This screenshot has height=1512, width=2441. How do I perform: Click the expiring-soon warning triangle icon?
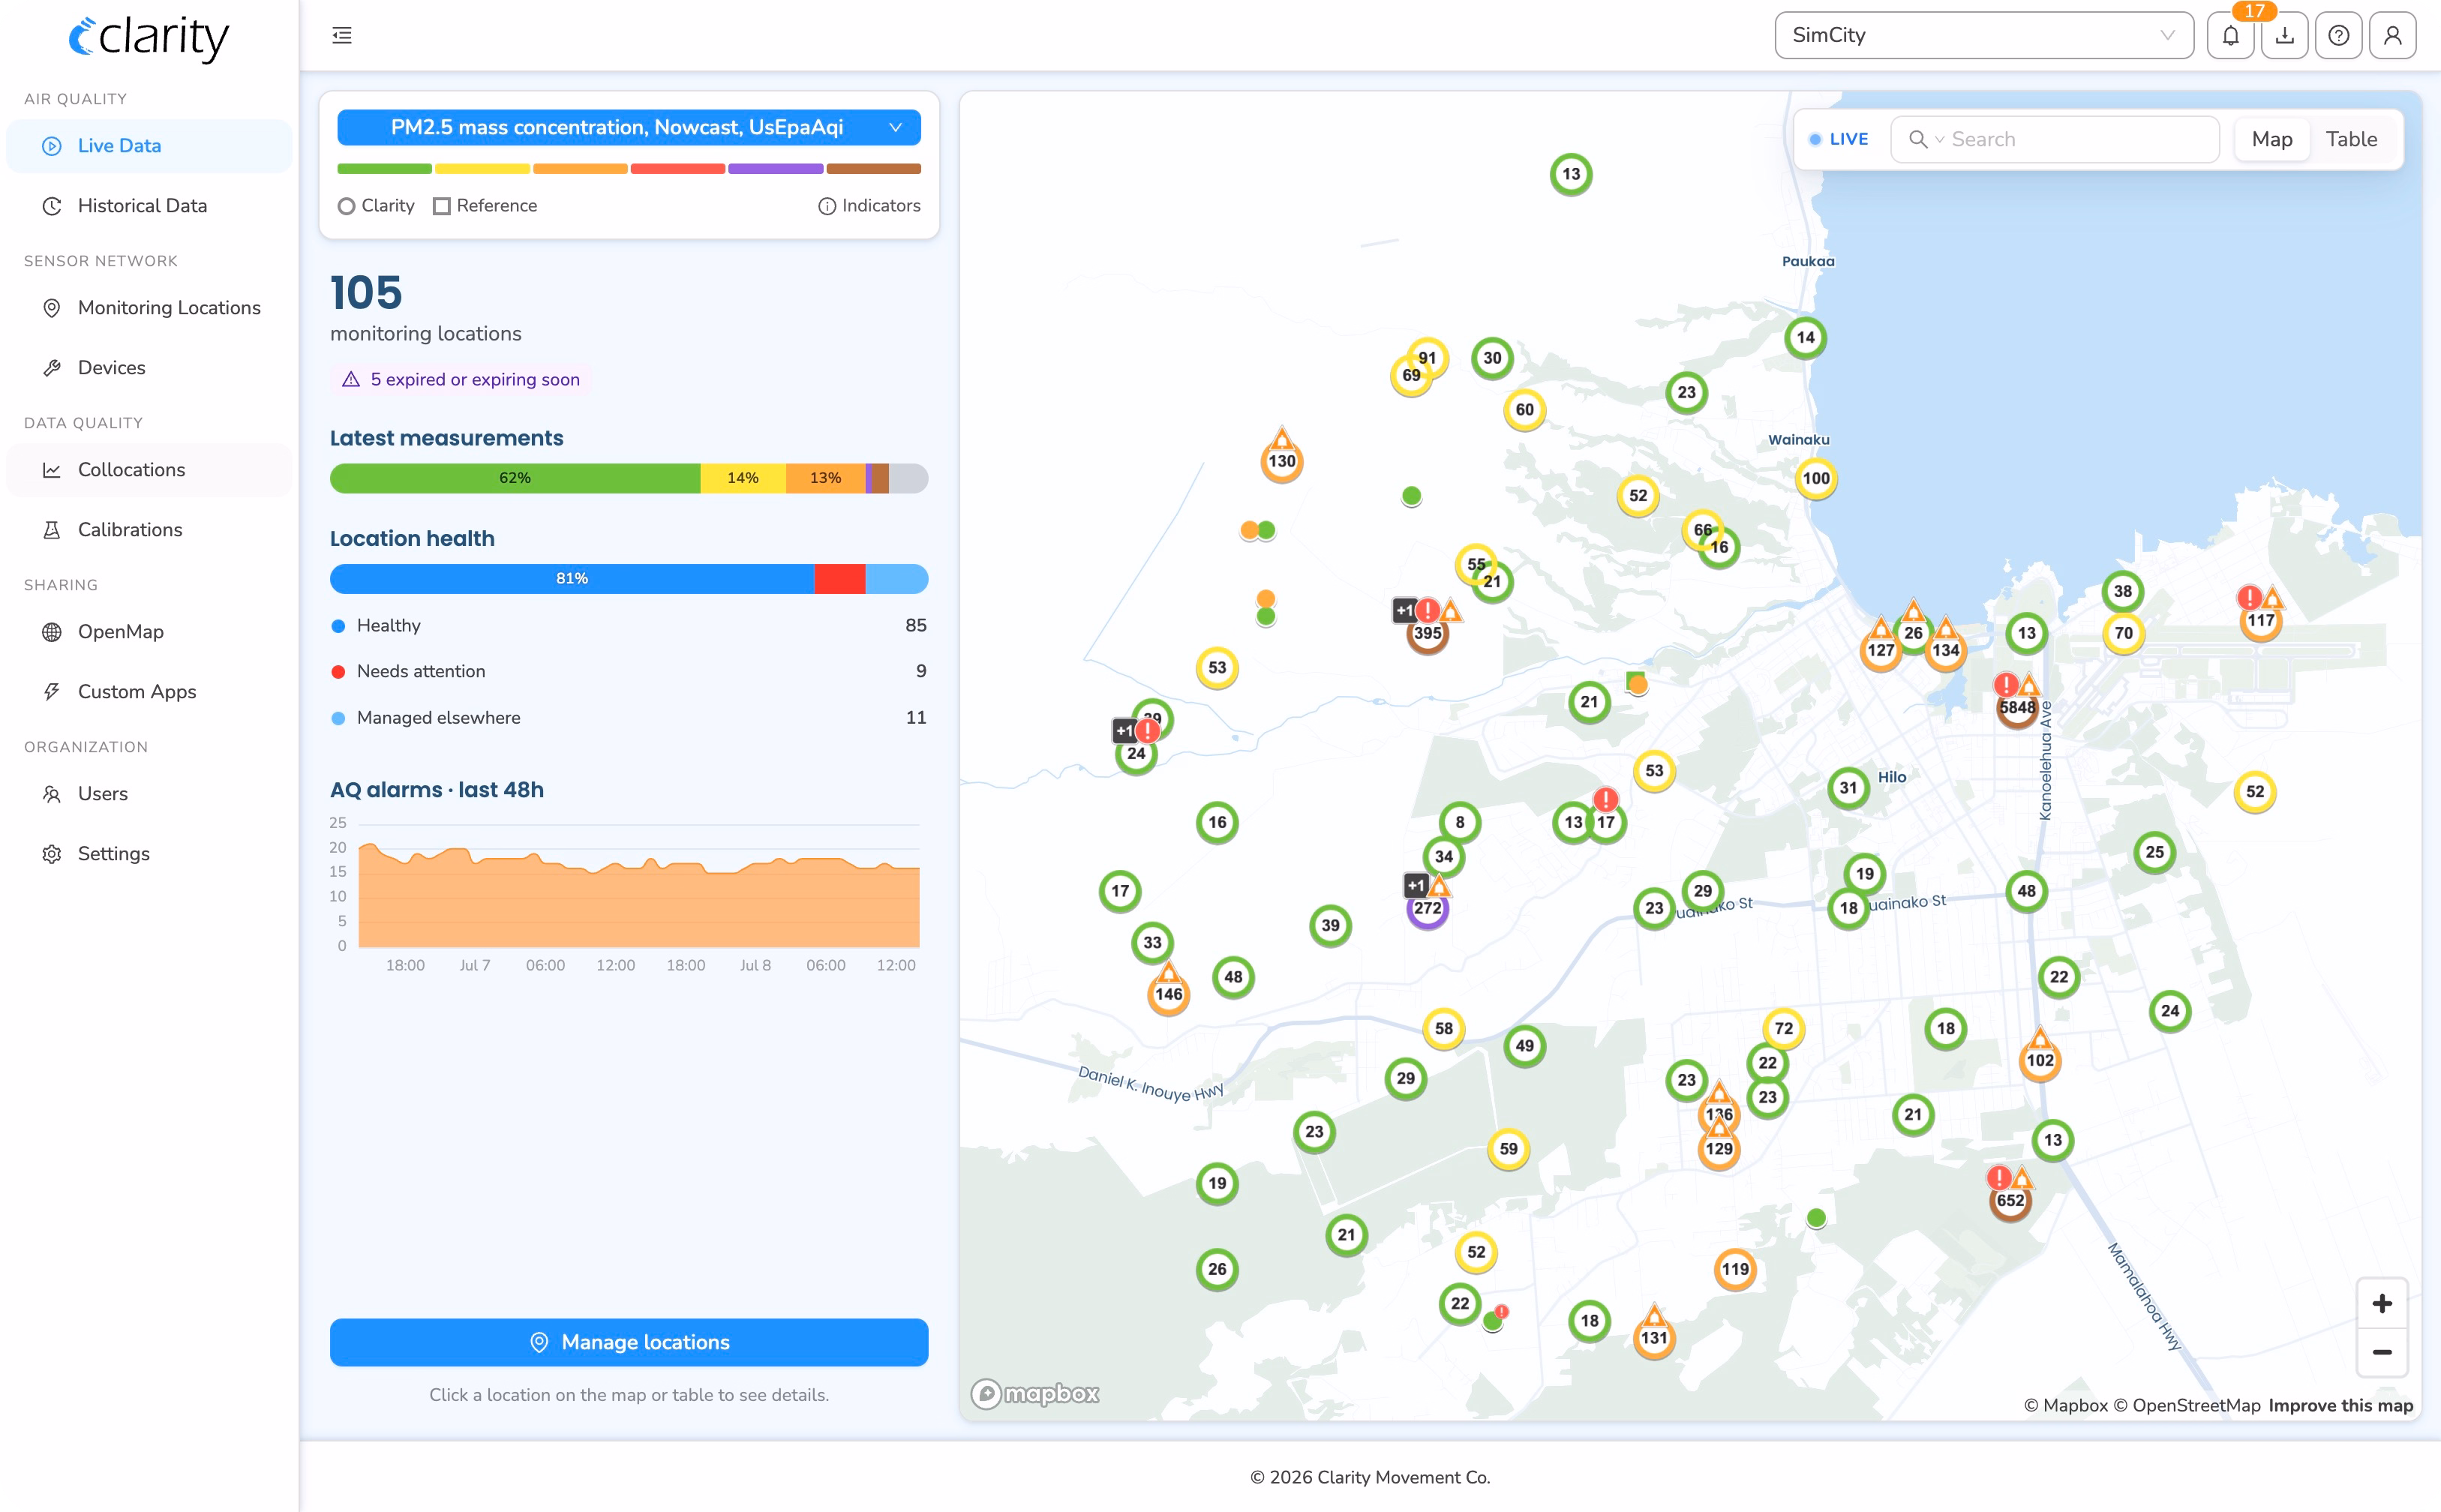351,380
